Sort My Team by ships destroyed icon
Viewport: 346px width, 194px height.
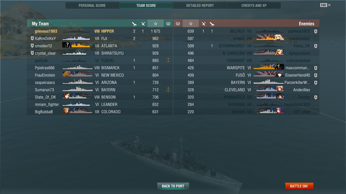coord(134,24)
